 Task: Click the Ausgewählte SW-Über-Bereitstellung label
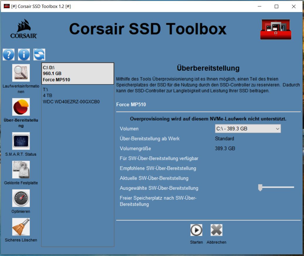[159, 188]
